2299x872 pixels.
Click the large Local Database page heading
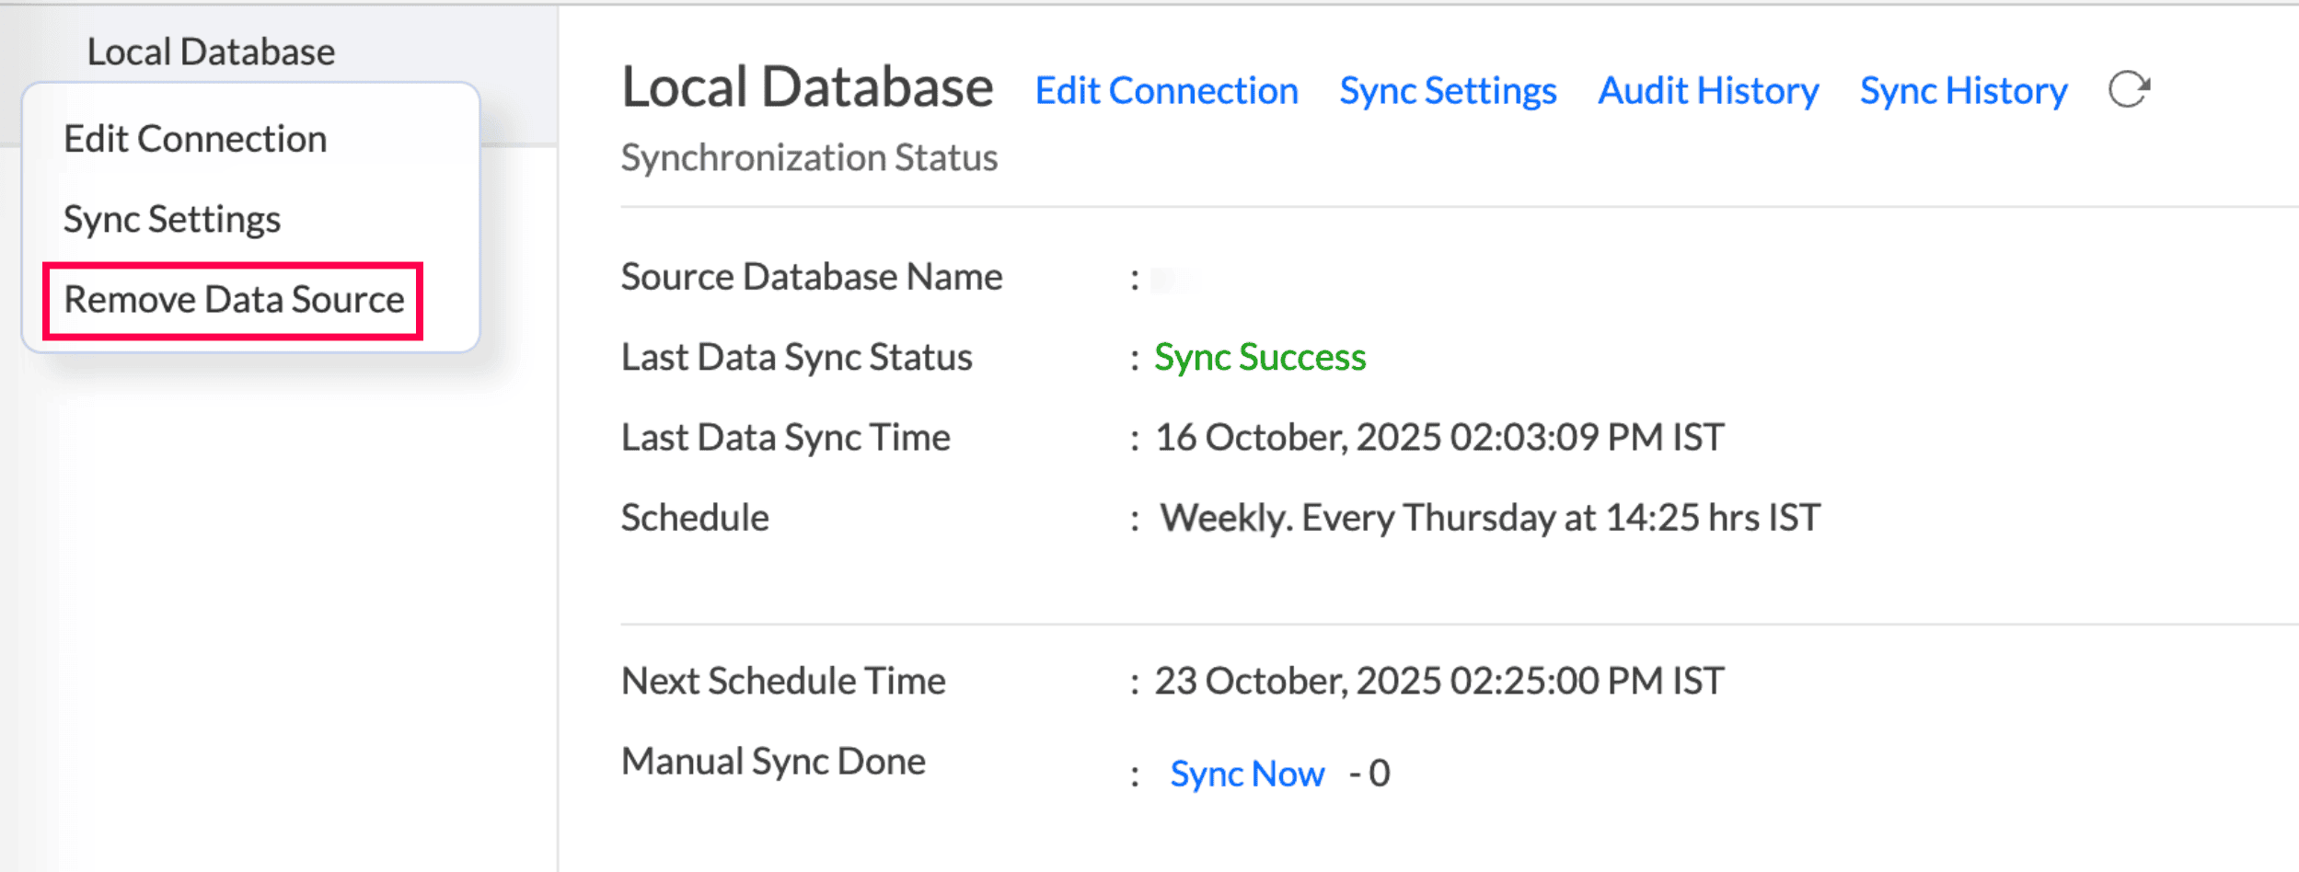point(807,87)
